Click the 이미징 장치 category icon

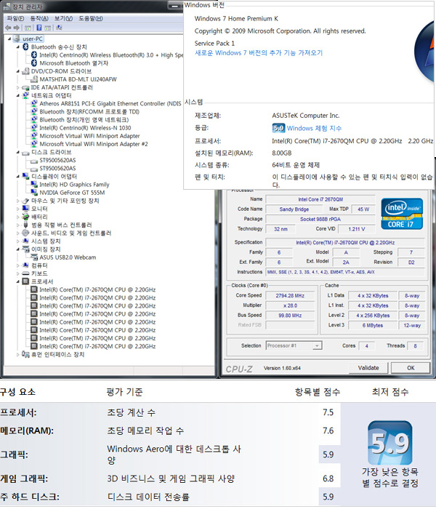point(25,249)
